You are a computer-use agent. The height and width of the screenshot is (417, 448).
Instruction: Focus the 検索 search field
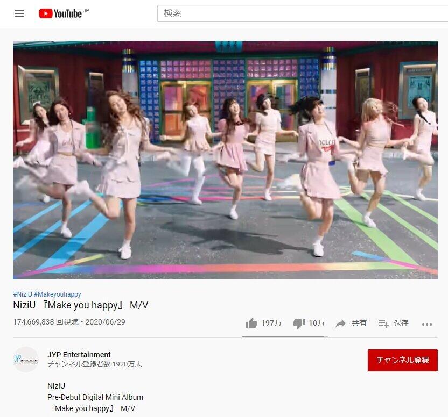[303, 13]
